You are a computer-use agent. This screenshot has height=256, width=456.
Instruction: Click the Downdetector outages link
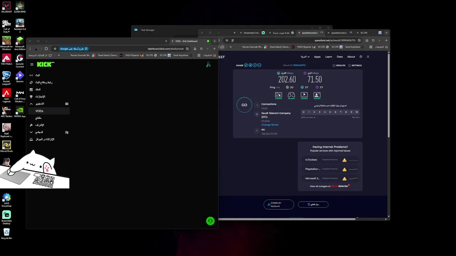click(x=329, y=186)
